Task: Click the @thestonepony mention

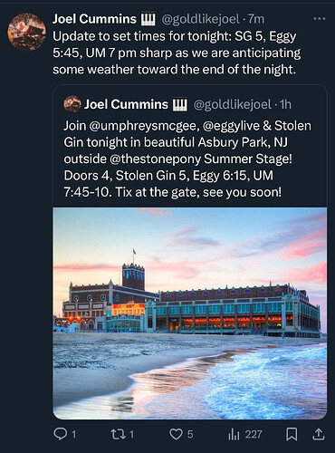Action: click(x=155, y=159)
